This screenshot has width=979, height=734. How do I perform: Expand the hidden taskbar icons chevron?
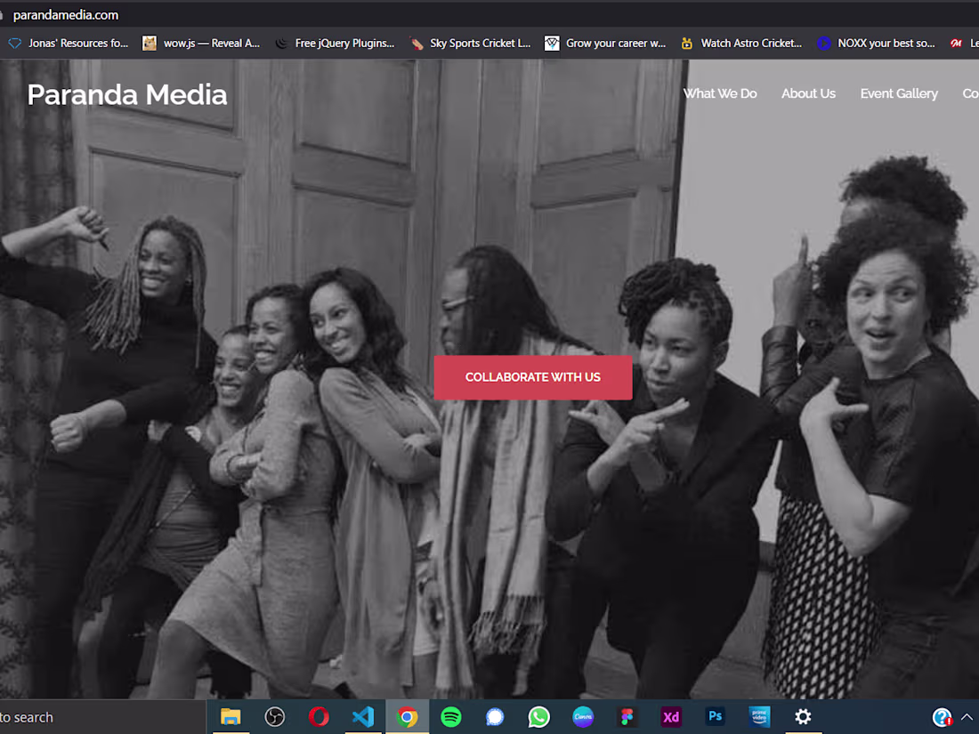[x=967, y=714]
